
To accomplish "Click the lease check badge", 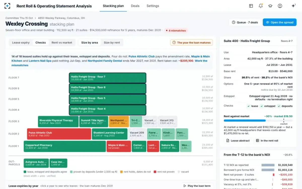I will click(252, 106).
